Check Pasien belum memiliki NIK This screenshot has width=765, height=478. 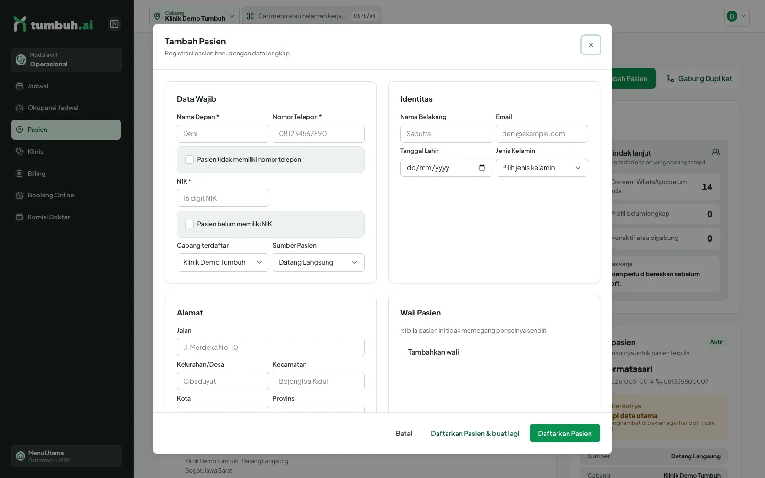(189, 224)
